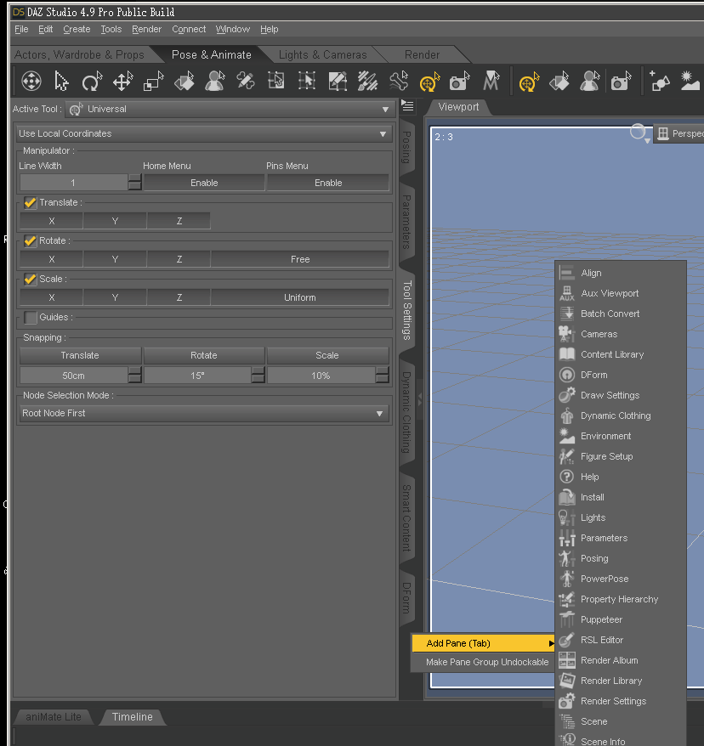
Task: Select the bone-with-motion-lines tool icon
Action: point(399,82)
